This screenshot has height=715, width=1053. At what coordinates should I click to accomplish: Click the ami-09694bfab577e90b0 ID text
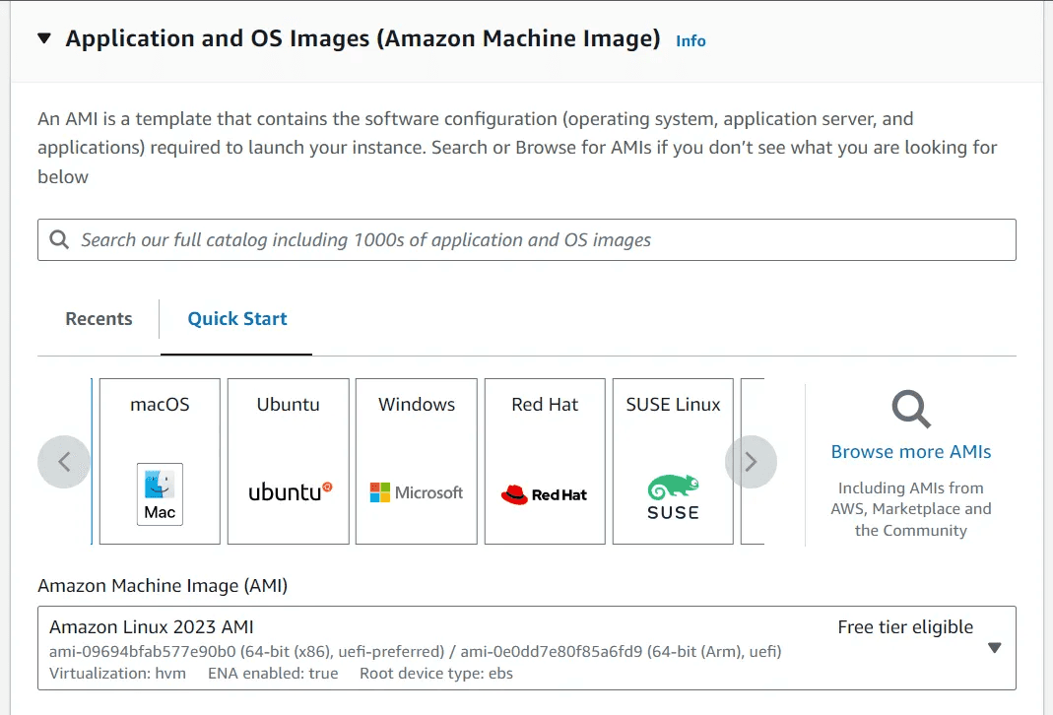coord(143,652)
